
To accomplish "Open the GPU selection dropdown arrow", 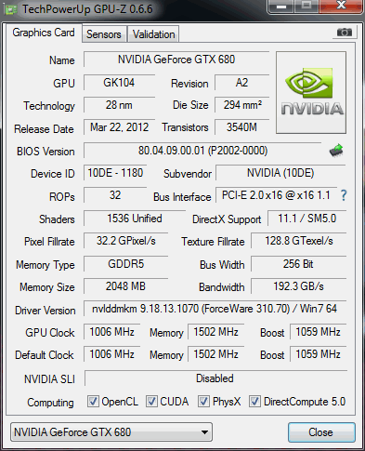I will 204,432.
